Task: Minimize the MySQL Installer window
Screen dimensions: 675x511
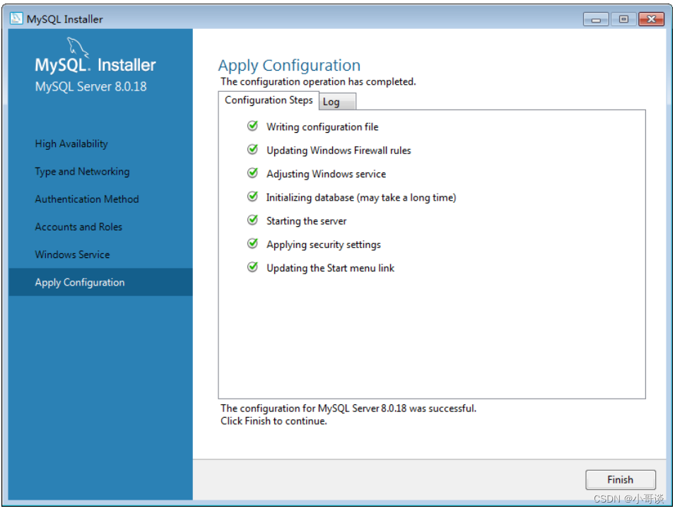Action: (x=596, y=19)
